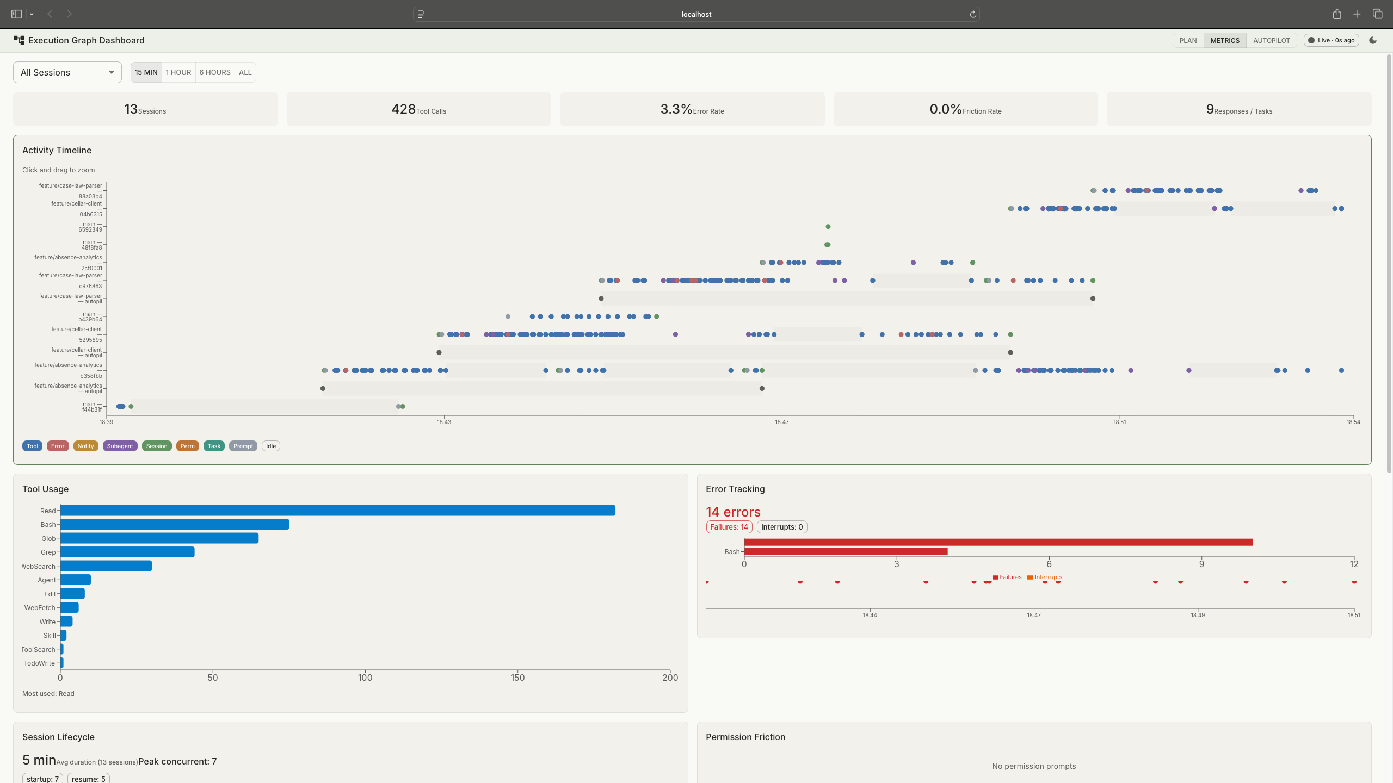Toggle the Error chip in the timeline legend
Viewport: 1393px width, 783px height.
pos(58,446)
